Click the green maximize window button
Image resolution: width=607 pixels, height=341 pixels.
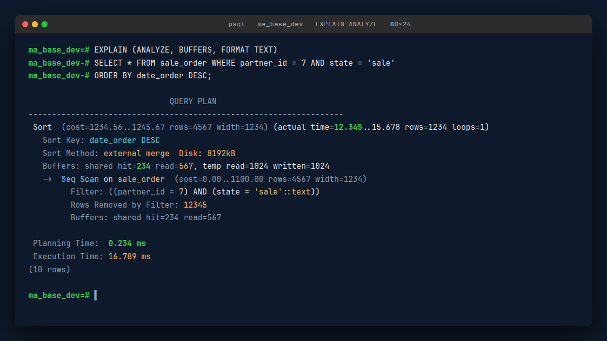[45, 24]
